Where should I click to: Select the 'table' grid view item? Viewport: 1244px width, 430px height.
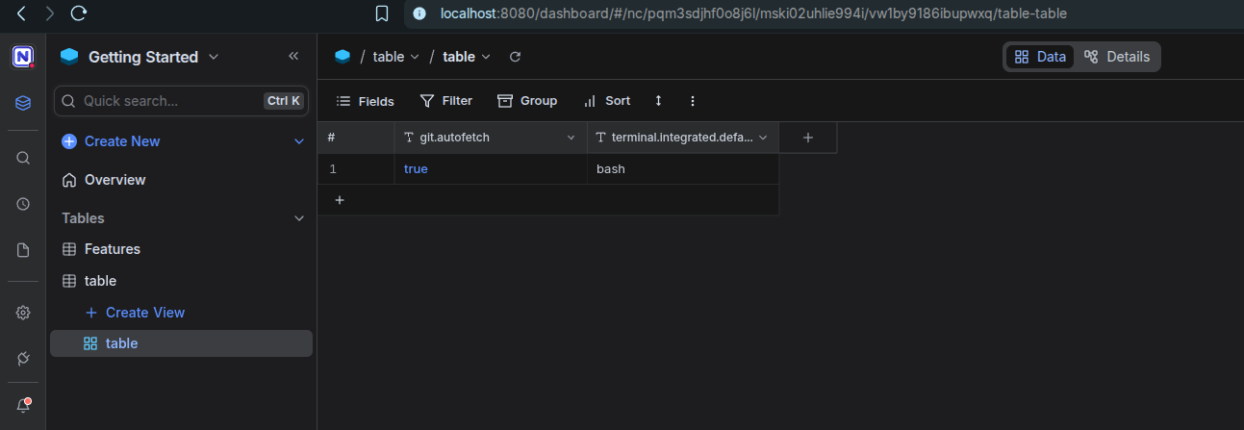[181, 343]
